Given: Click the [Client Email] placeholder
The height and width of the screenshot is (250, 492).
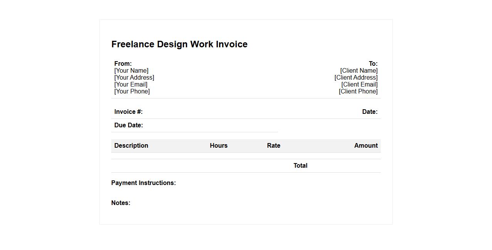Looking at the screenshot, I should [x=359, y=85].
